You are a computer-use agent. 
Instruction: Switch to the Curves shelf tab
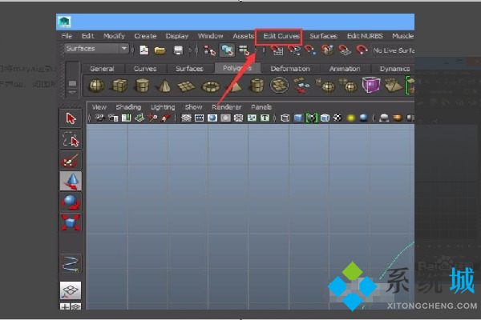tap(145, 69)
